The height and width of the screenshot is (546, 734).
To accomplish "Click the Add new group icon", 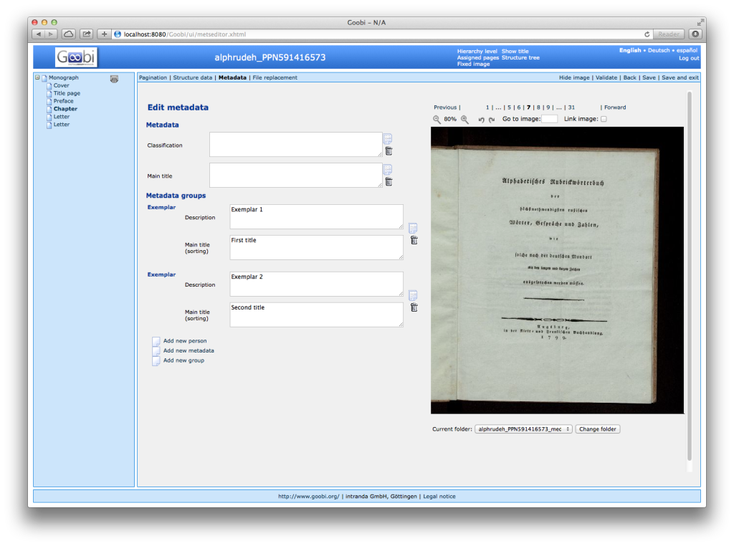I will pos(156,360).
